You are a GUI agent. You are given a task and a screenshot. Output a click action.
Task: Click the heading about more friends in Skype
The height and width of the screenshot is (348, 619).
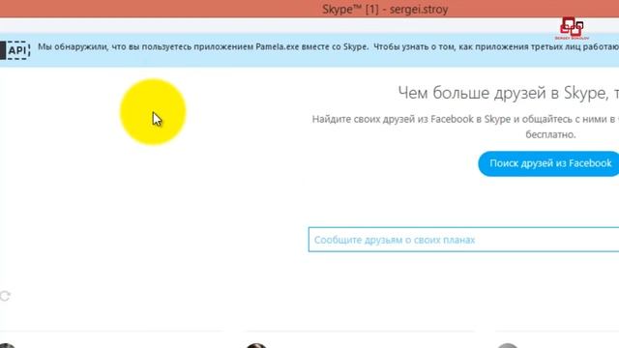coord(508,93)
